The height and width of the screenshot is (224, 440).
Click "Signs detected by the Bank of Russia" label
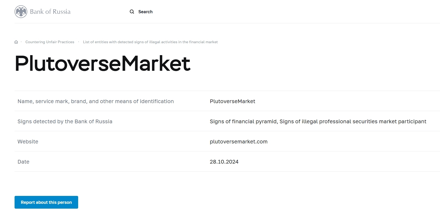point(65,121)
